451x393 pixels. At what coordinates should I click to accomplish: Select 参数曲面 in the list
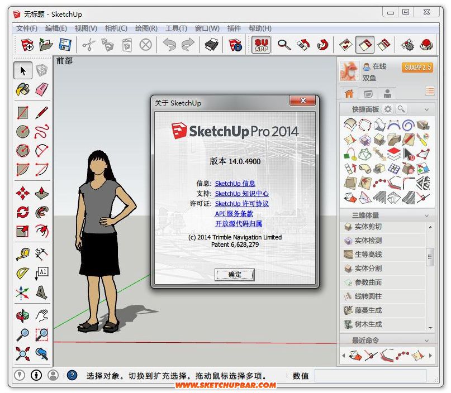click(x=383, y=282)
